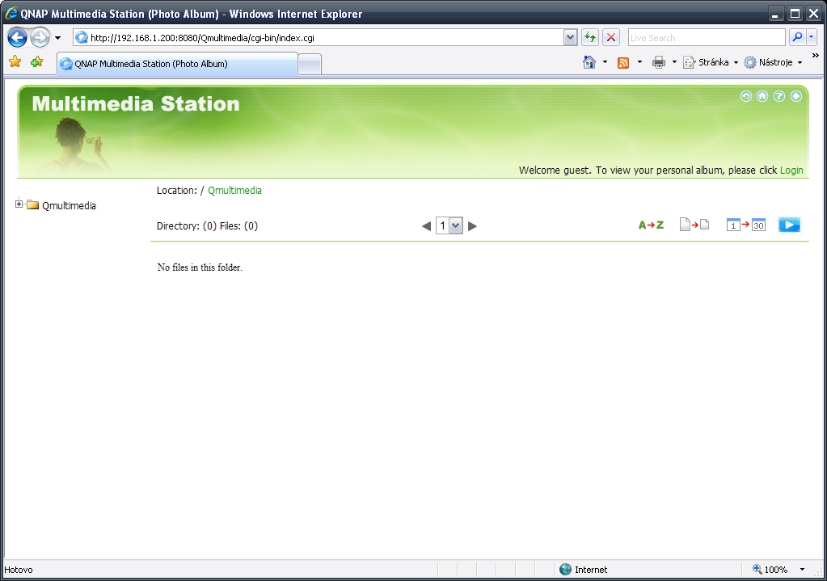The image size is (827, 581).
Task: Click inside the Live Search box
Action: point(707,38)
